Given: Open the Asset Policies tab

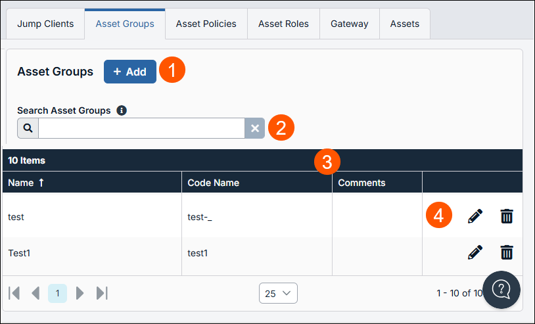Looking at the screenshot, I should point(206,24).
